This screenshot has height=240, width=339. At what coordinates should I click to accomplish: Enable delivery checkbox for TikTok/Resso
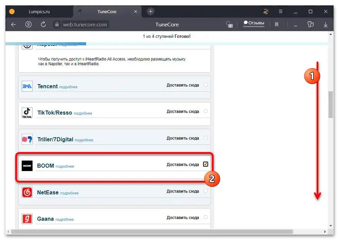click(x=206, y=111)
